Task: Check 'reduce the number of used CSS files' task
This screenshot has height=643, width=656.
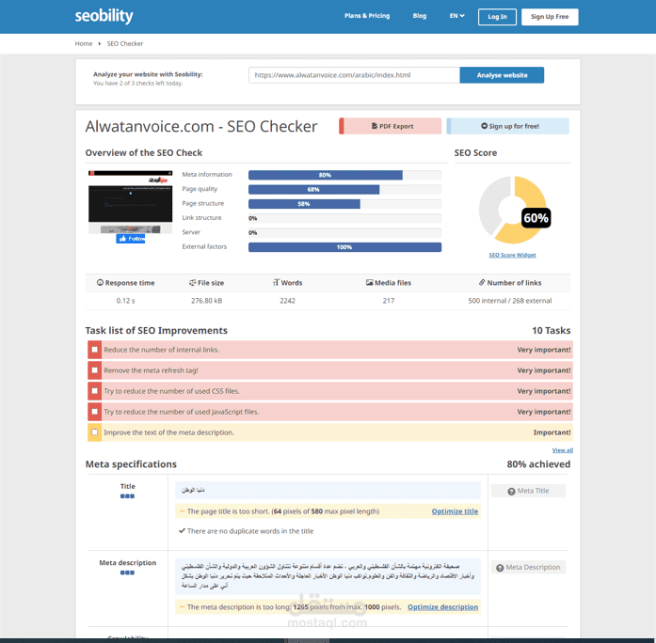Action: click(94, 391)
